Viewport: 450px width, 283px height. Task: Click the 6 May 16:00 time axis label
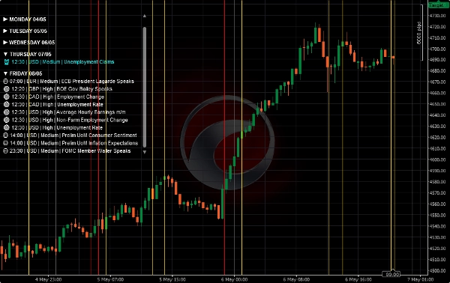pos(358,279)
